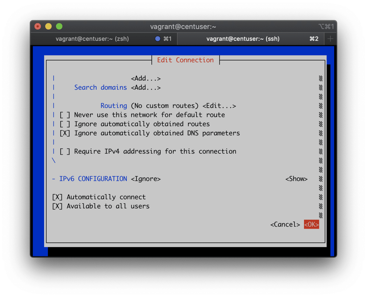Click the dialog's dotted scrollbar track
Viewport: 367px width, 297px height.
coord(321,147)
